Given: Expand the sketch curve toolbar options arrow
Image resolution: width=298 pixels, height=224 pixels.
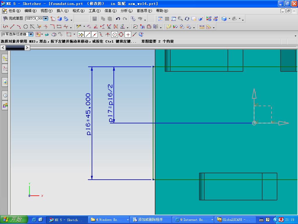Looking at the screenshot, I should coord(71,28).
